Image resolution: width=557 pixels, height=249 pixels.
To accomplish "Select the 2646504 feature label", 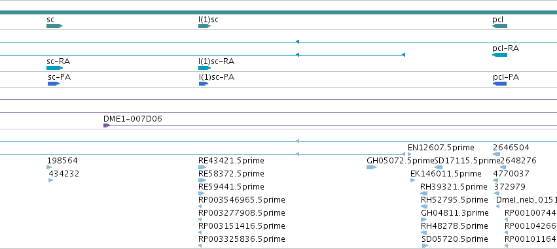I will point(511,148).
